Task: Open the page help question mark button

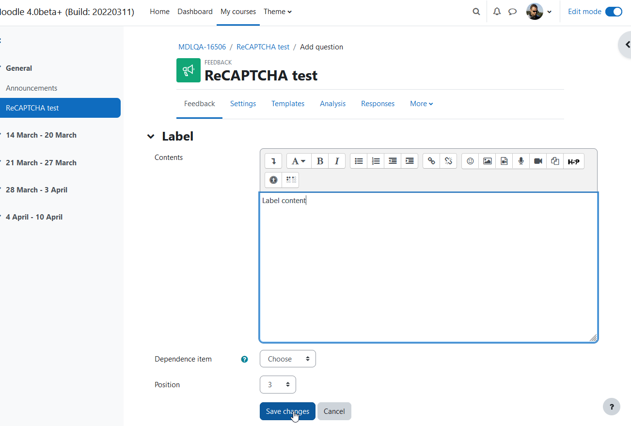Action: pos(612,407)
